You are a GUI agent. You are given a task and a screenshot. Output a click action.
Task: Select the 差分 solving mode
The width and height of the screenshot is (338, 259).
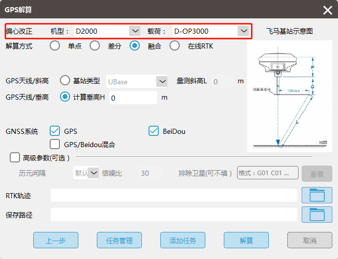[x=95, y=46]
